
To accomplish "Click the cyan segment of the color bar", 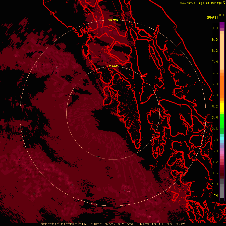I will 222,138.
